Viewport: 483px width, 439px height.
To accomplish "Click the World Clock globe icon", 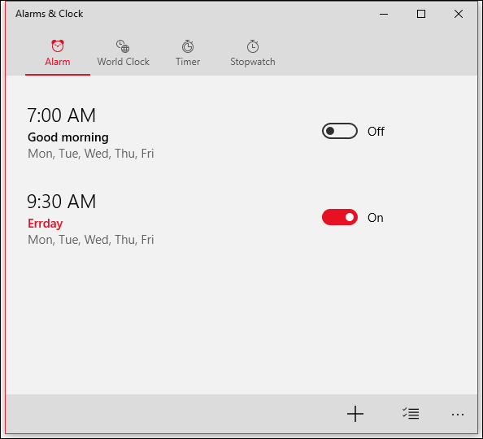I will [123, 46].
